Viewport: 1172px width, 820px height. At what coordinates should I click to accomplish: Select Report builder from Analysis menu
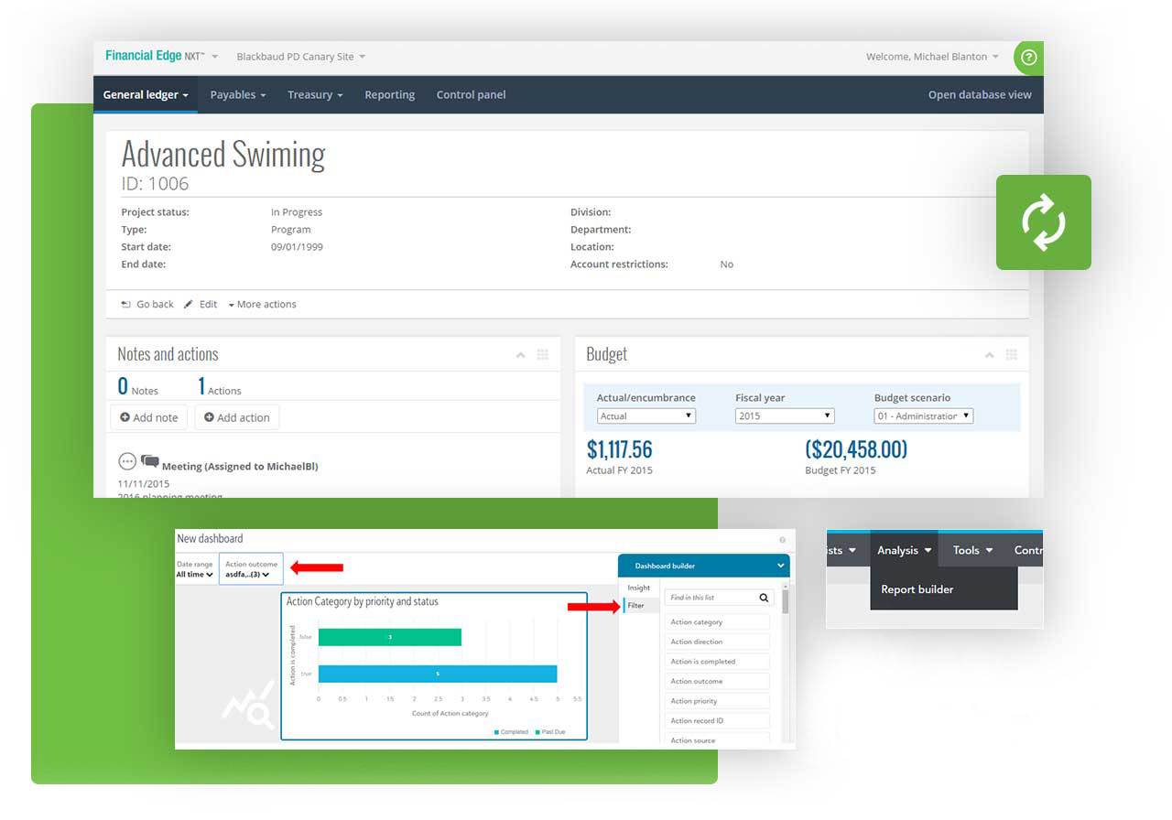[917, 589]
